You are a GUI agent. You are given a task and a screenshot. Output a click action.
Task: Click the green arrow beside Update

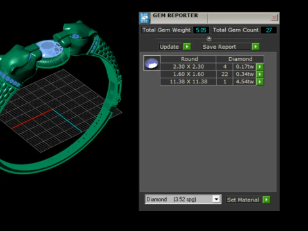187,47
